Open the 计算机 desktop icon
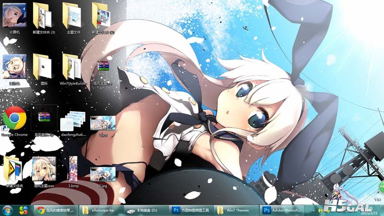Image resolution: width=384 pixels, height=216 pixels. click(x=14, y=16)
